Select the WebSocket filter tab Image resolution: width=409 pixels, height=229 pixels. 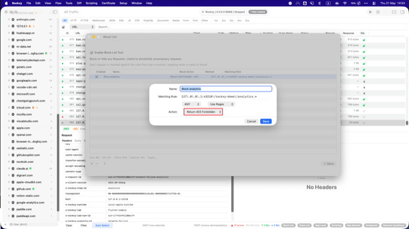pyautogui.click(x=99, y=20)
